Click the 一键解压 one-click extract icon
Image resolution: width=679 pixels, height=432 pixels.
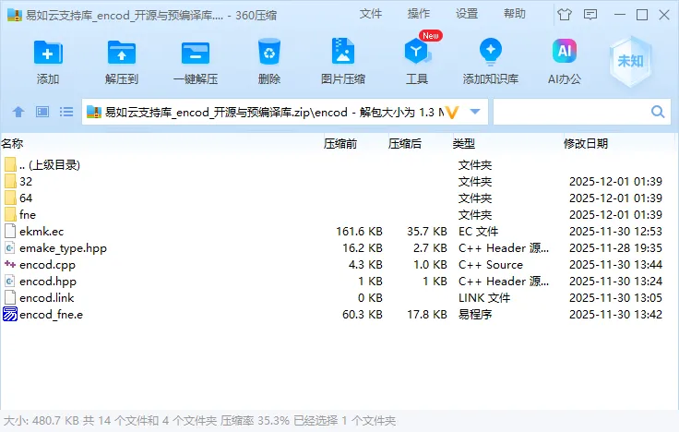click(196, 54)
